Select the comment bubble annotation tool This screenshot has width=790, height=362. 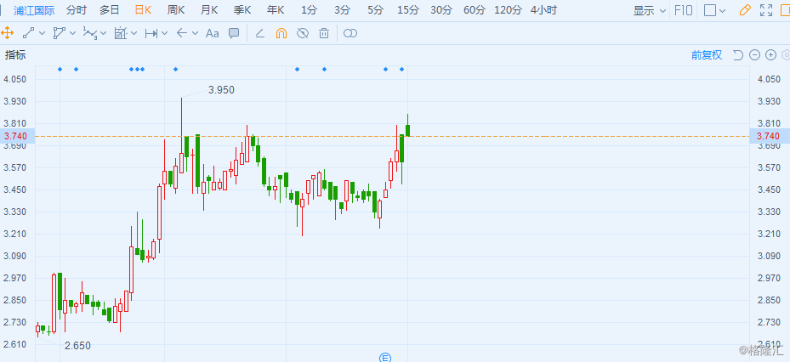point(234,33)
